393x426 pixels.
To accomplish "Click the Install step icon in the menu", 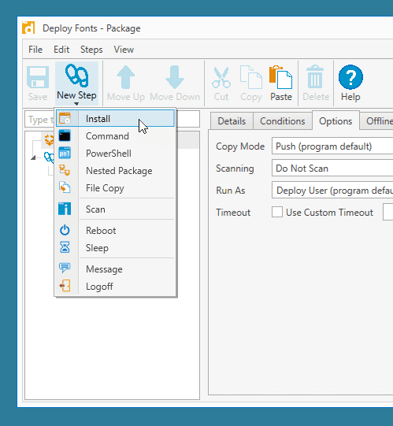I will [x=65, y=118].
